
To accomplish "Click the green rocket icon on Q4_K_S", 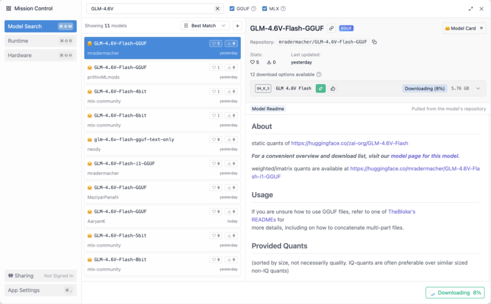I will click(321, 88).
